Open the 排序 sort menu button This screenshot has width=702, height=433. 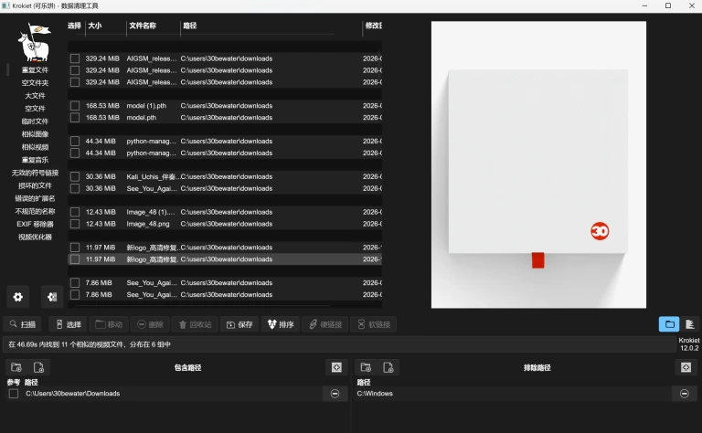(x=281, y=324)
